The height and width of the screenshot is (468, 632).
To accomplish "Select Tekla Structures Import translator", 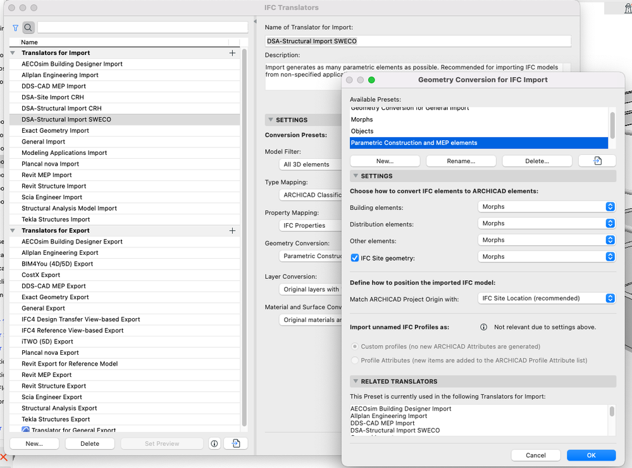I will [125, 219].
